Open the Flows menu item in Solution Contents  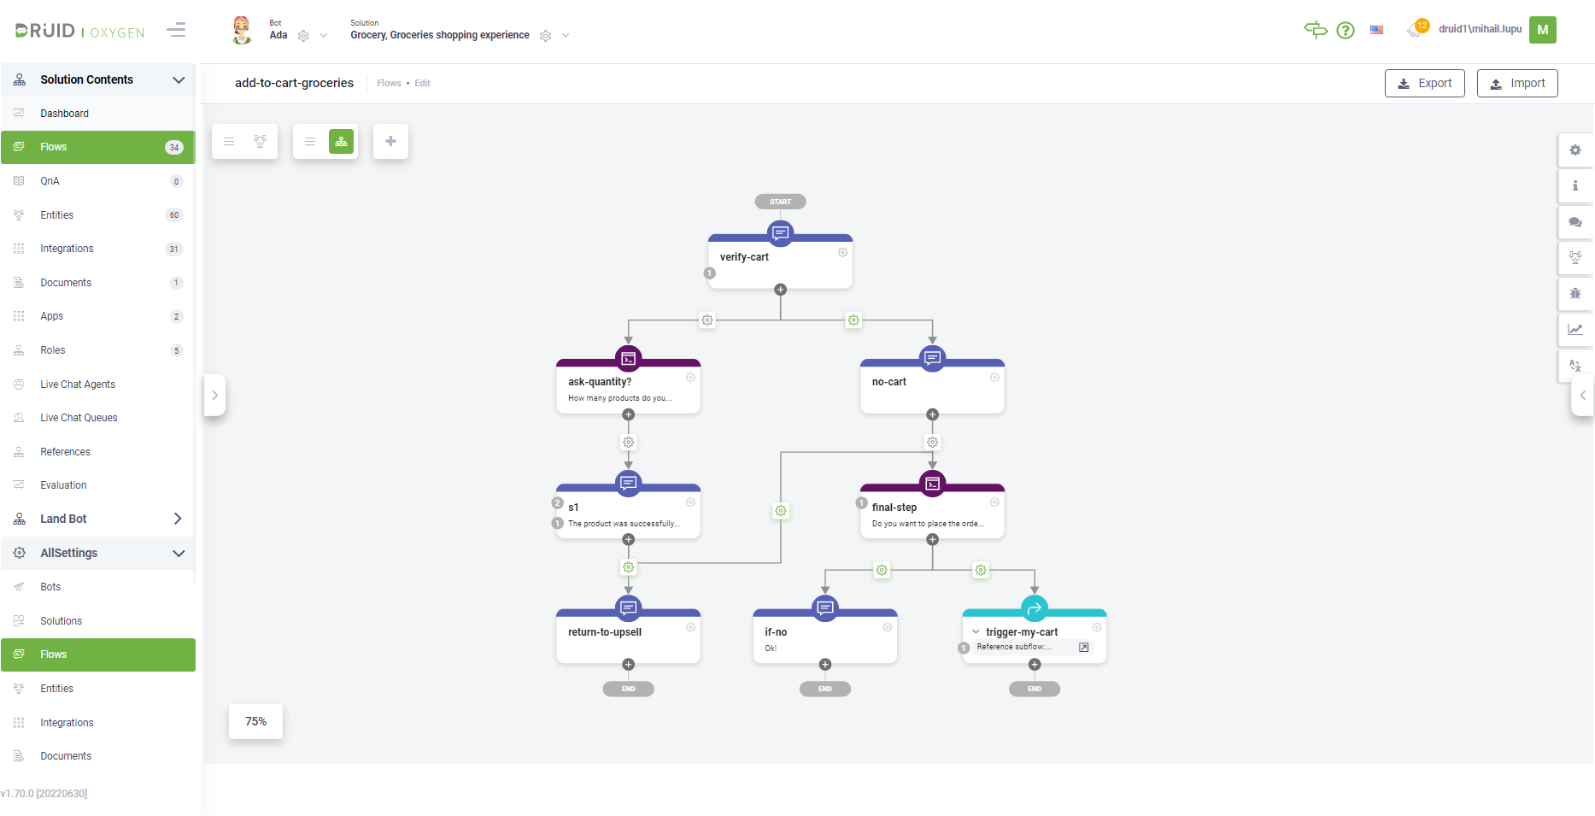pos(53,146)
